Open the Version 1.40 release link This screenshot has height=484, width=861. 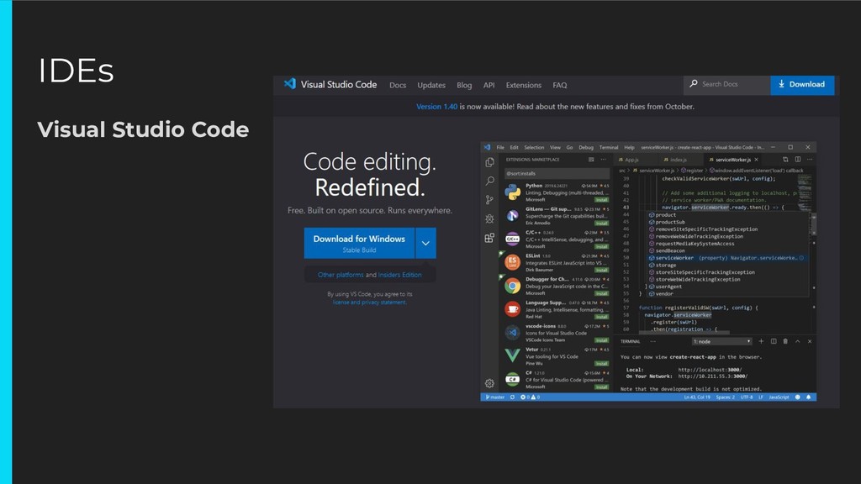pos(436,107)
